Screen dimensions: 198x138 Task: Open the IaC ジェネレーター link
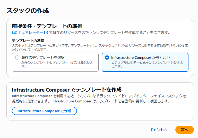tap(28, 33)
